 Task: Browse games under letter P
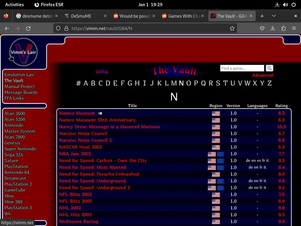(x=196, y=83)
